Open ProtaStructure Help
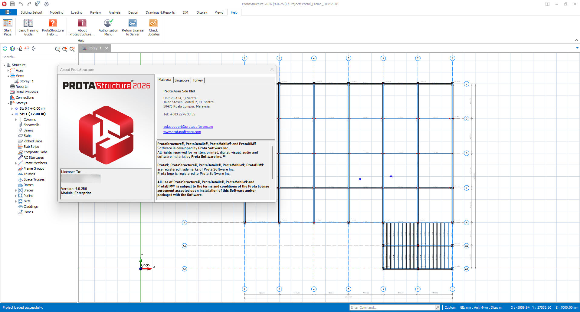The width and height of the screenshot is (580, 312). (53, 27)
